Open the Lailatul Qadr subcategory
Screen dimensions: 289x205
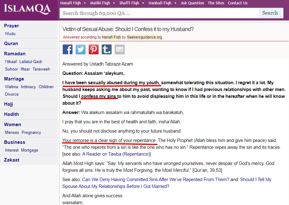[31, 62]
